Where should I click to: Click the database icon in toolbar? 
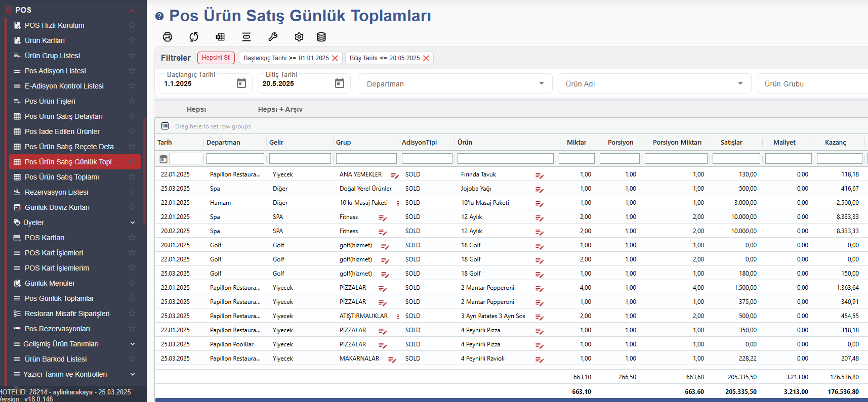click(x=321, y=37)
